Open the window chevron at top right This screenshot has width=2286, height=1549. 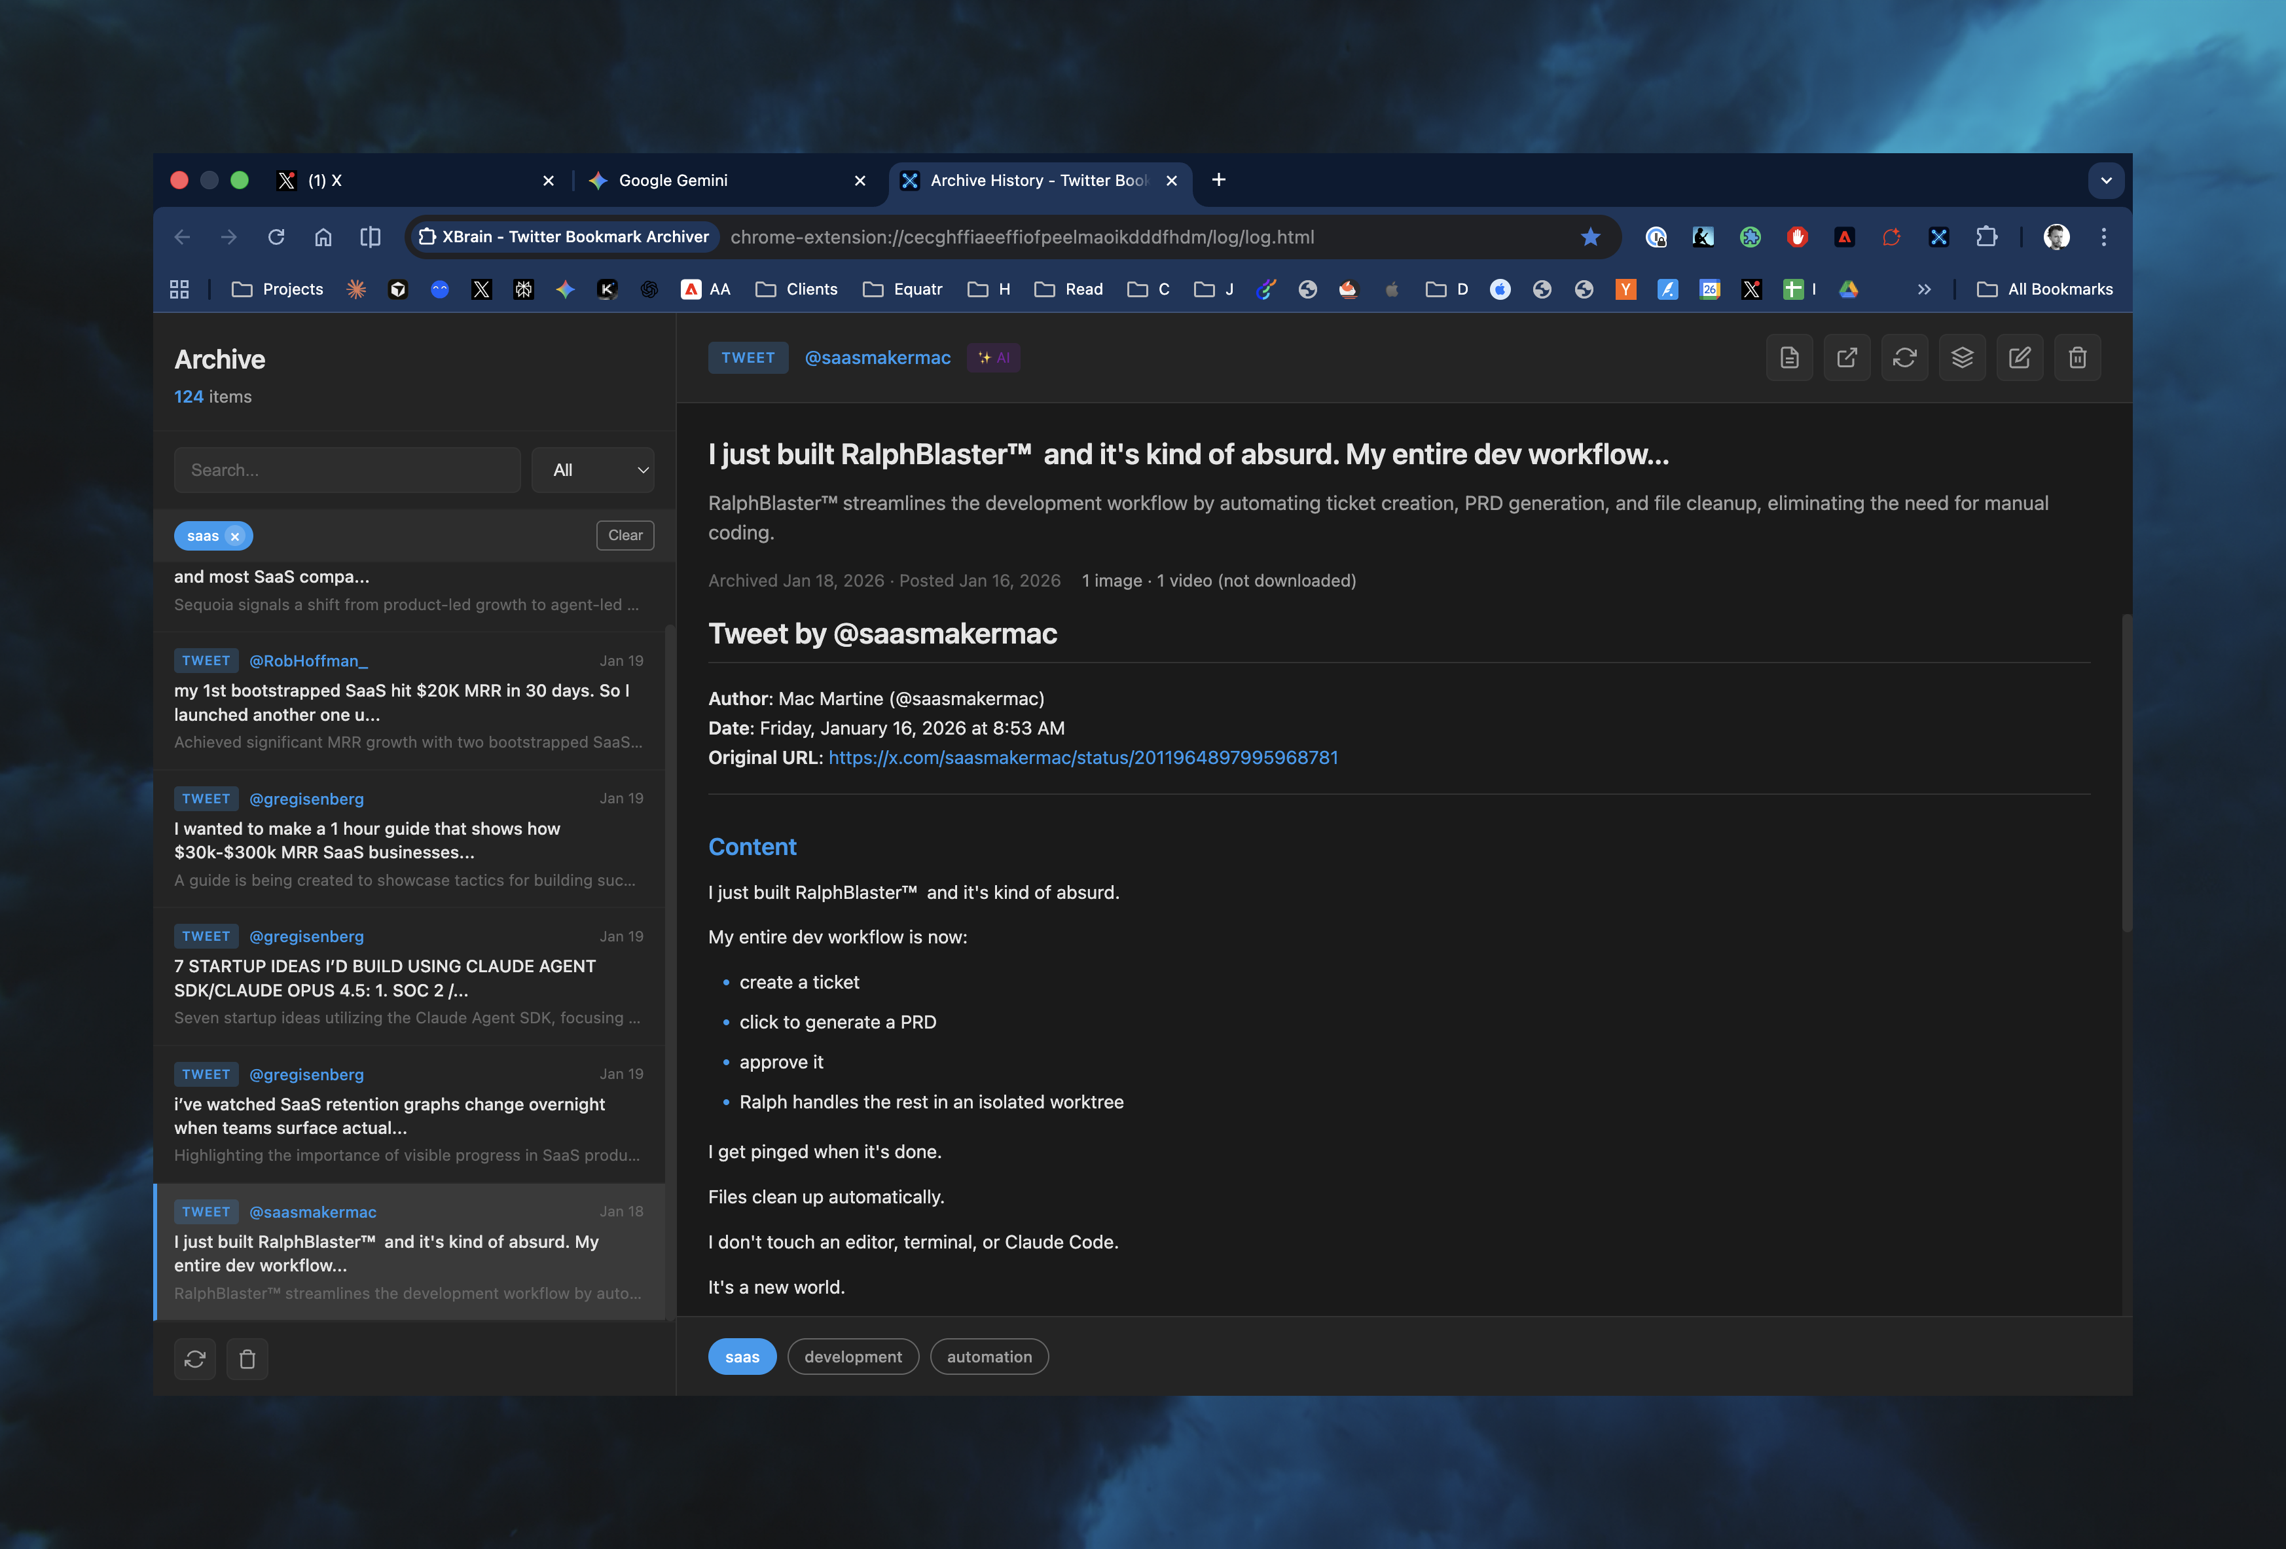2106,180
